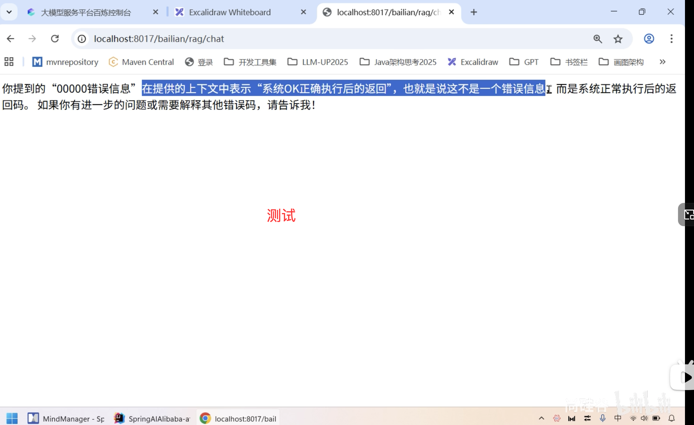The width and height of the screenshot is (694, 425).
Task: Reload the current page
Action: pyautogui.click(x=55, y=38)
